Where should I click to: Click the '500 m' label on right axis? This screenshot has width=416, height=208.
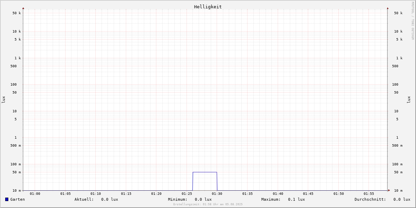(397, 146)
